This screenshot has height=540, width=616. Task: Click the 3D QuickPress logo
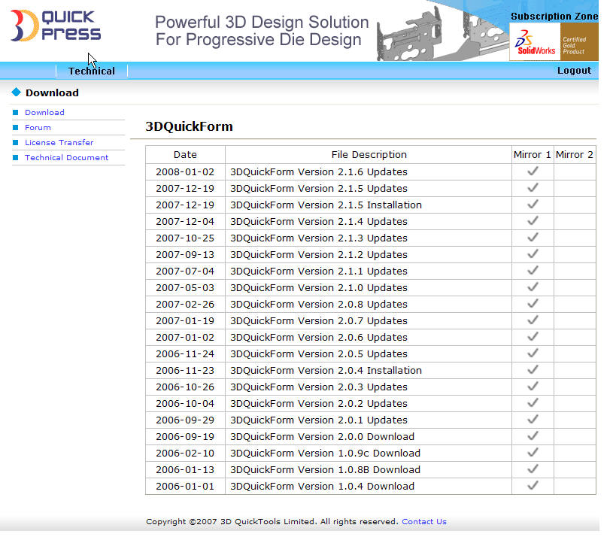click(x=56, y=26)
